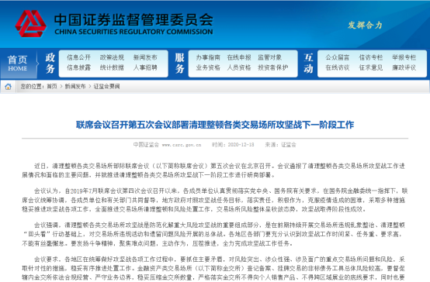Viewport: 430px width, 282px height.
Task: Open 办事指南 under 服务 section
Action: 208,57
